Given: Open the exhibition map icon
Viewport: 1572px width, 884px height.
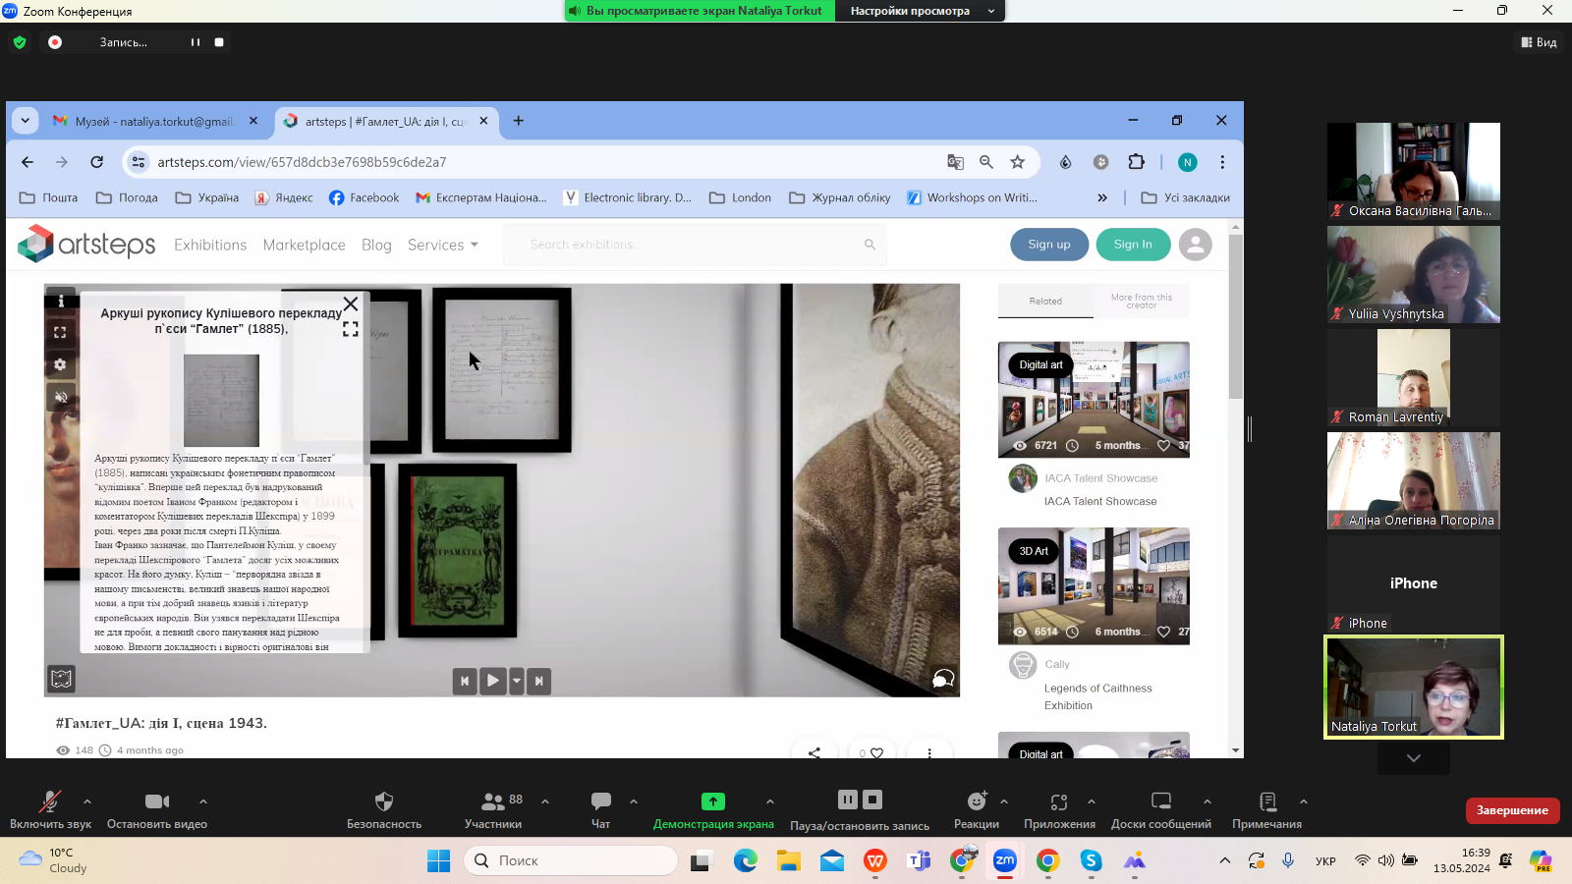Looking at the screenshot, I should pos(62,679).
